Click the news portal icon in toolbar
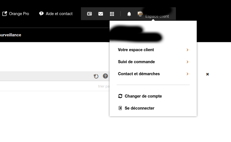This screenshot has width=231, height=142. [x=89, y=14]
